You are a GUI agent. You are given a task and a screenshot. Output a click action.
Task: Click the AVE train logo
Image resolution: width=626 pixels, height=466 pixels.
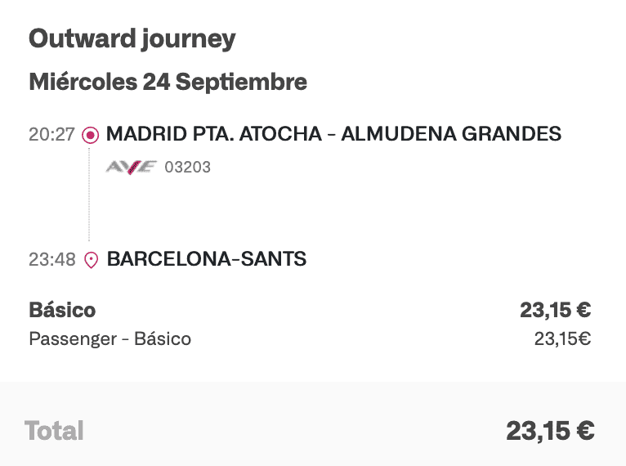click(131, 167)
